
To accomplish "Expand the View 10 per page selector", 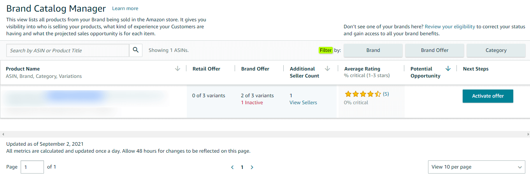I will pos(476,167).
